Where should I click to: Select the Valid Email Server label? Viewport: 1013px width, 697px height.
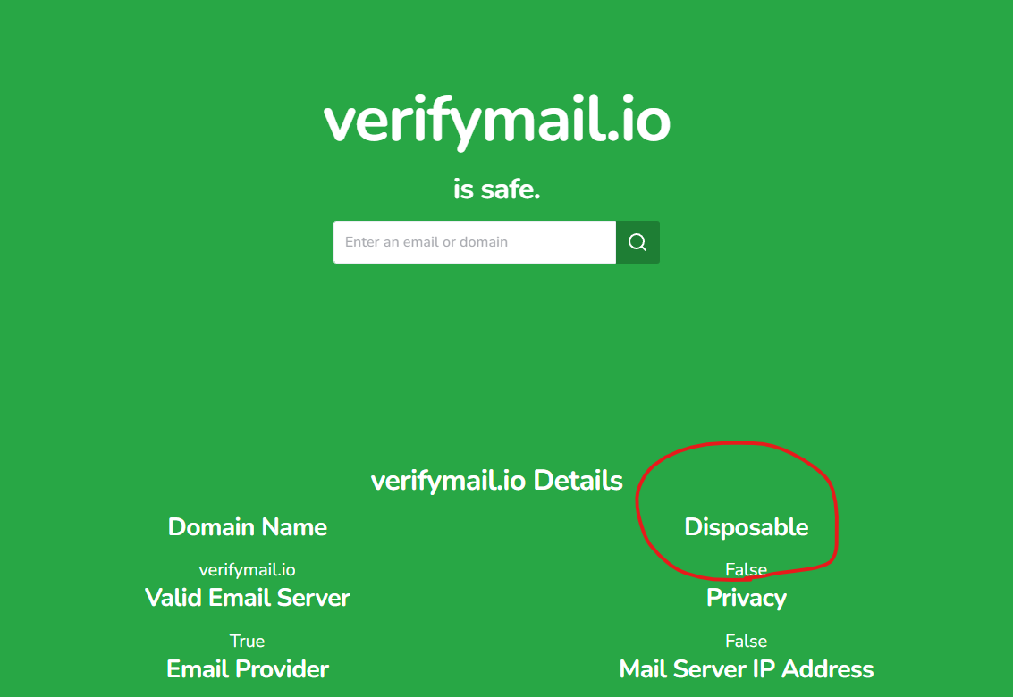pyautogui.click(x=248, y=598)
